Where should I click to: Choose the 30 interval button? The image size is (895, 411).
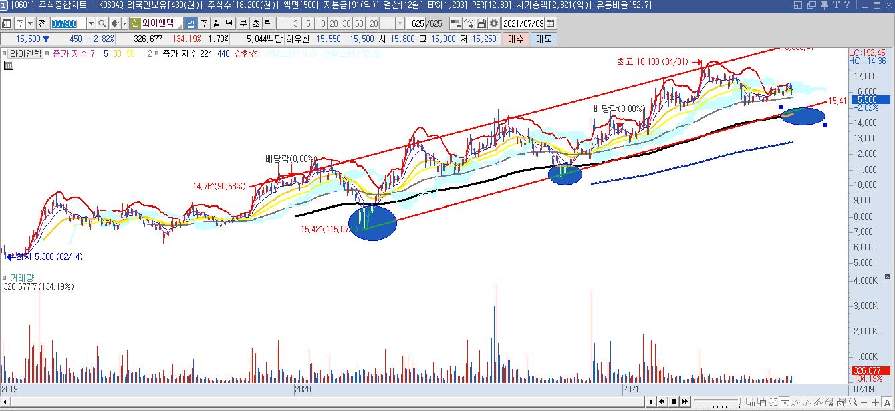(346, 23)
